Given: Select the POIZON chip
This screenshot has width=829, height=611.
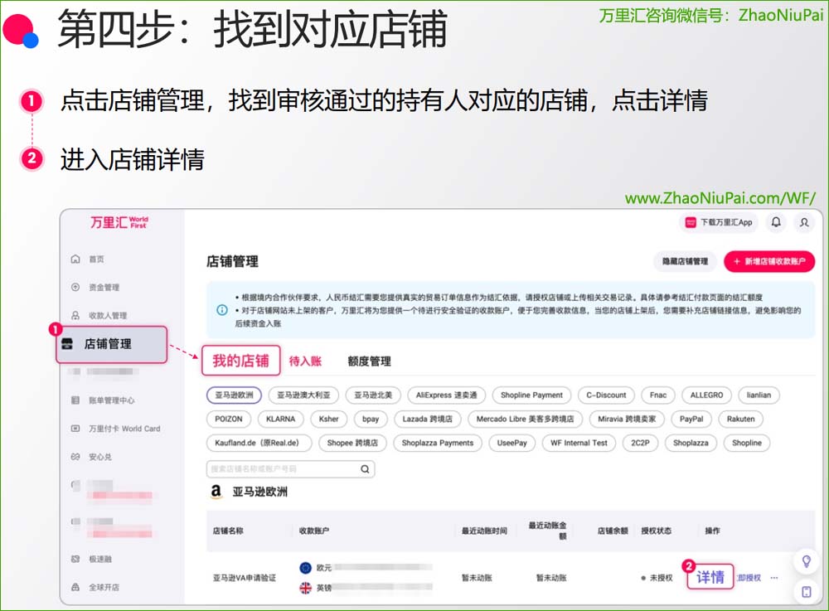Looking at the screenshot, I should point(229,419).
